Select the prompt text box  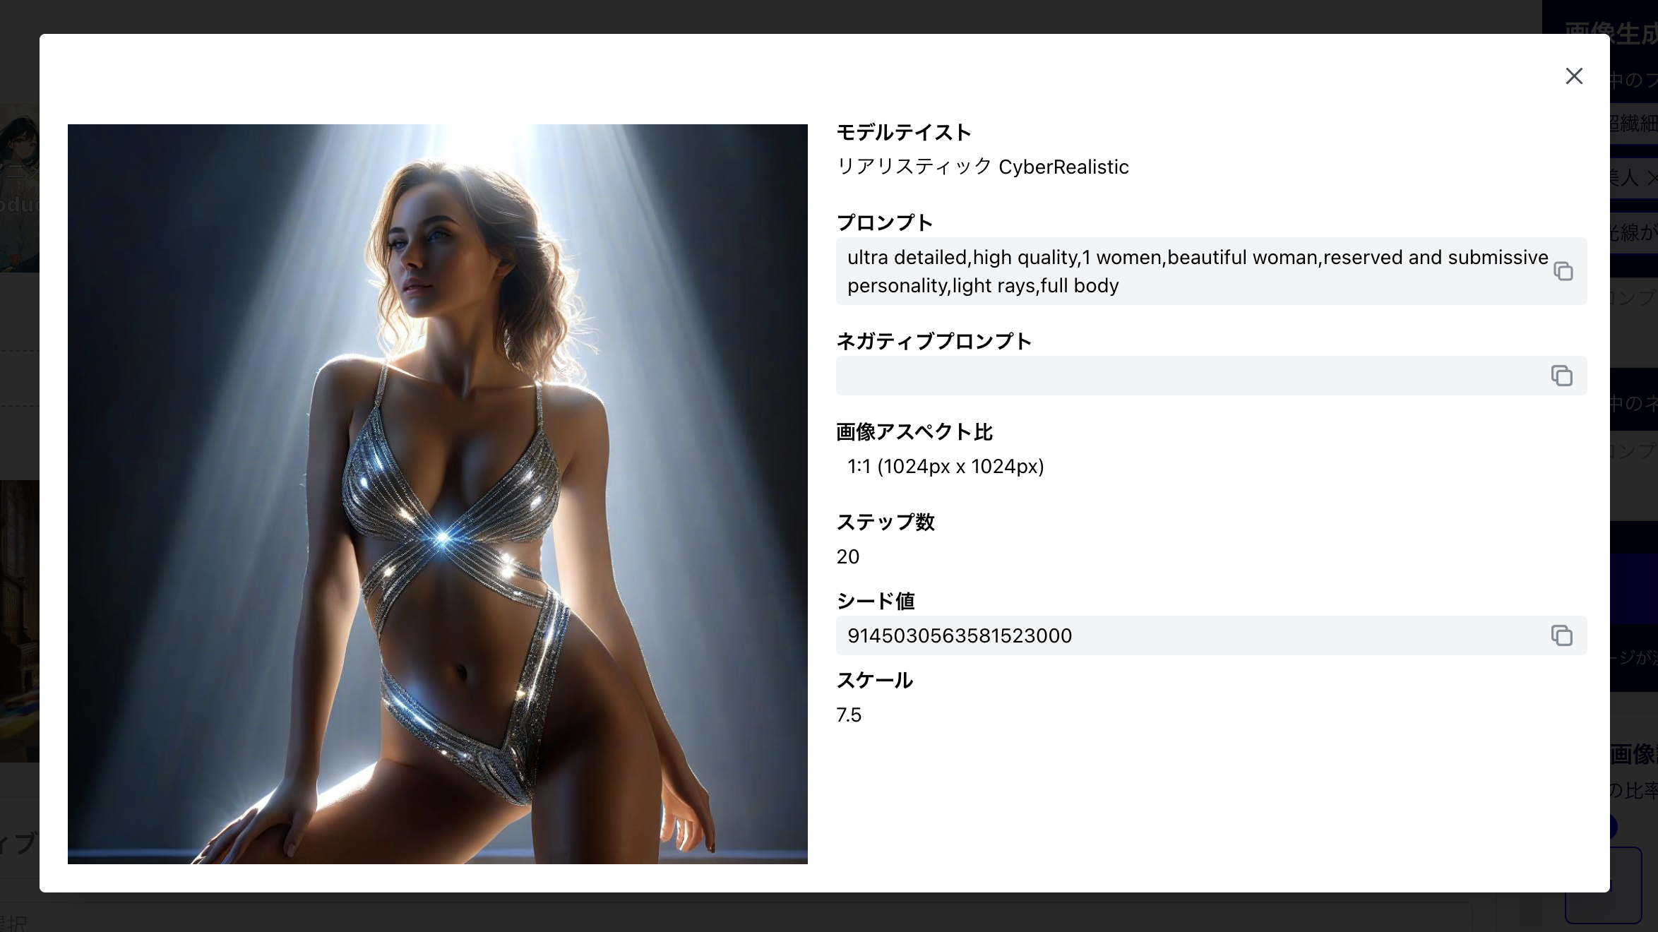tap(1211, 271)
